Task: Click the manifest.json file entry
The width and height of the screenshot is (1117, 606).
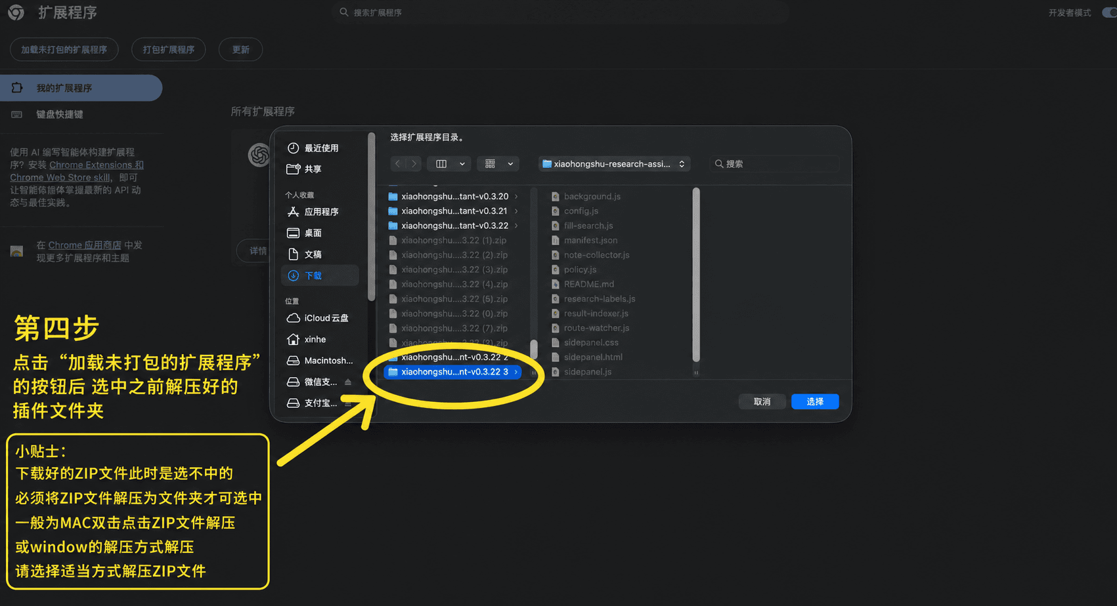Action: click(590, 240)
